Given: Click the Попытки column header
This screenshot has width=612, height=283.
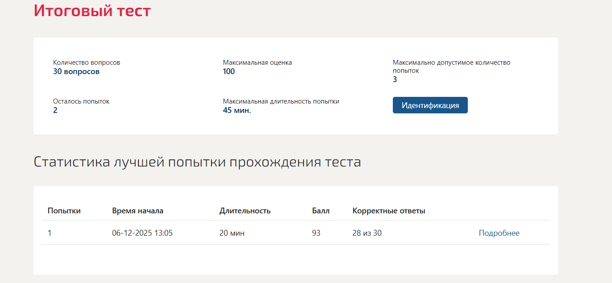Looking at the screenshot, I should click(x=64, y=211).
